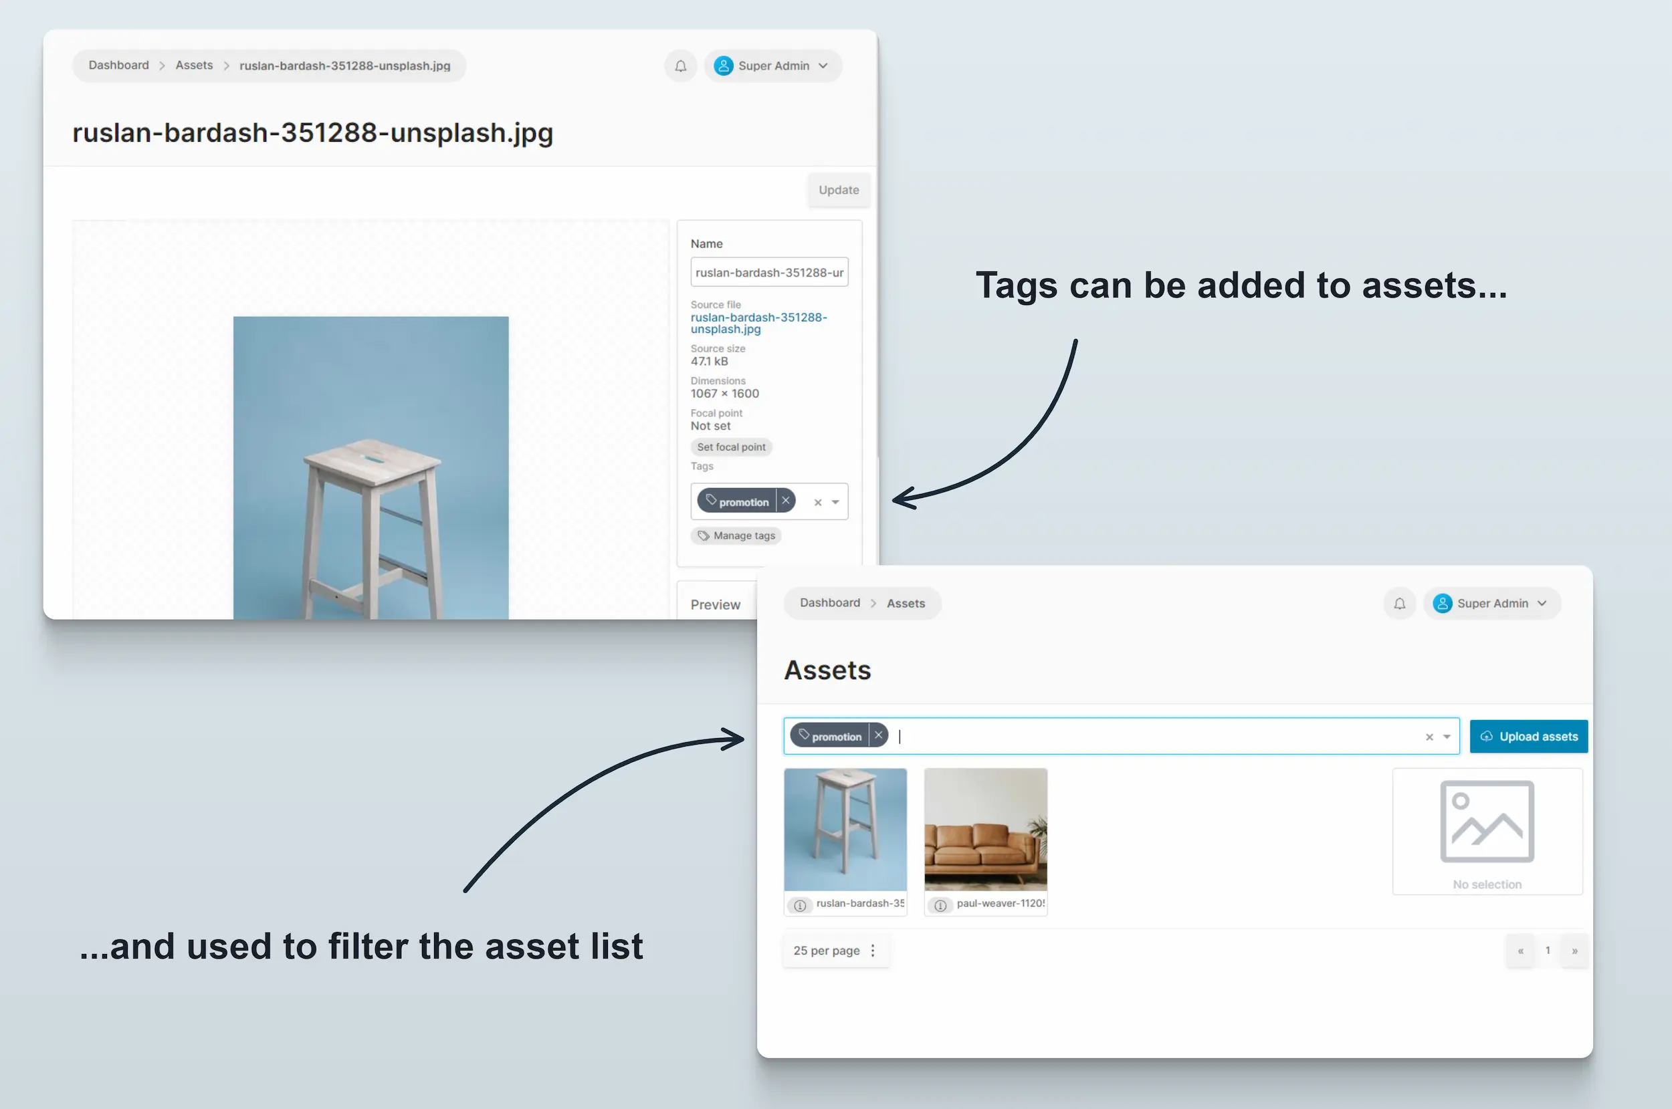The image size is (1672, 1109).
Task: Click the promotion tag icon on asset
Action: point(710,501)
